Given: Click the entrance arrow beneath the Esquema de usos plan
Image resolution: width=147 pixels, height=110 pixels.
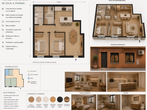Looking at the screenshot, I should pos(21,88).
